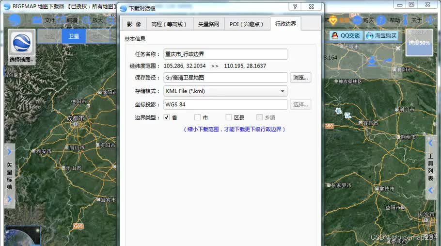The height and width of the screenshot is (246, 441).
Task: Click the 德阳市 label on map
Action: tap(79, 101)
